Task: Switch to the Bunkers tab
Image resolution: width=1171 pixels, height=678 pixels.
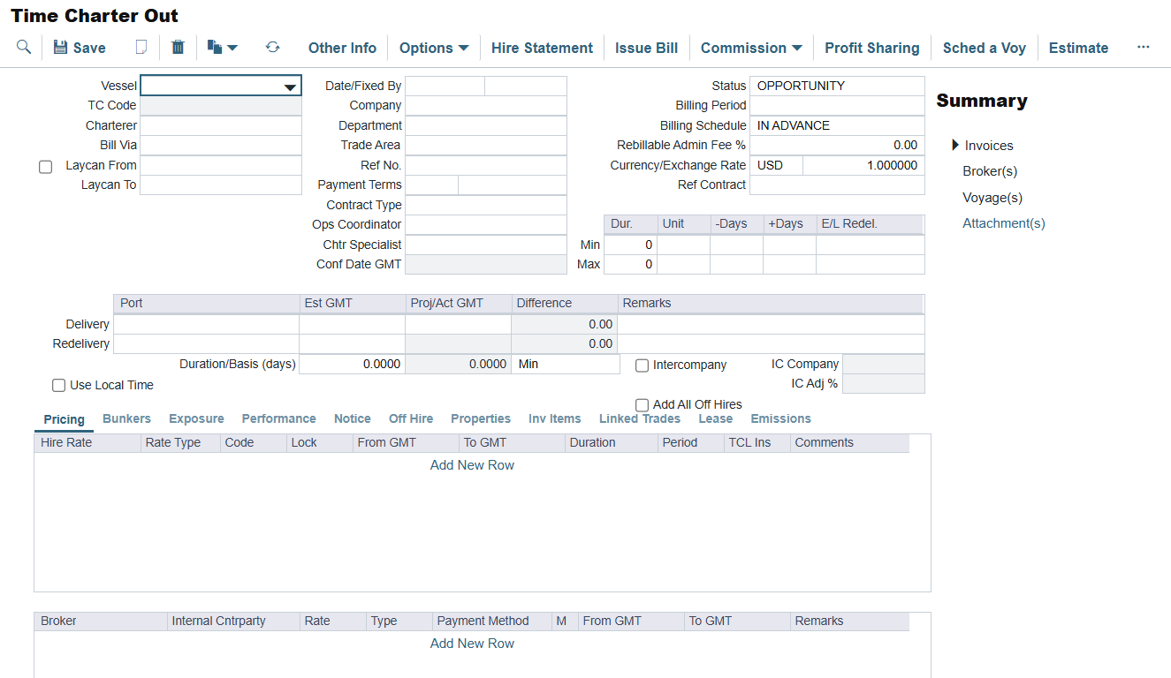Action: pos(126,418)
